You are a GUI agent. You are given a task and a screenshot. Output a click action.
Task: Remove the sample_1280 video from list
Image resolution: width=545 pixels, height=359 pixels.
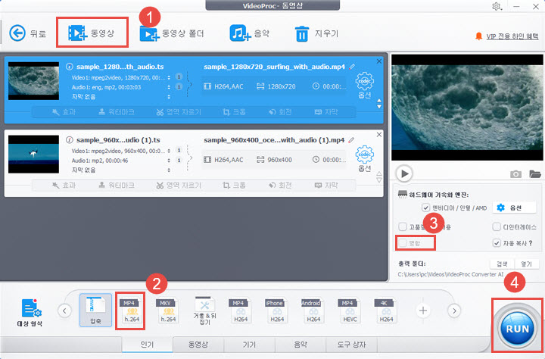pyautogui.click(x=379, y=61)
